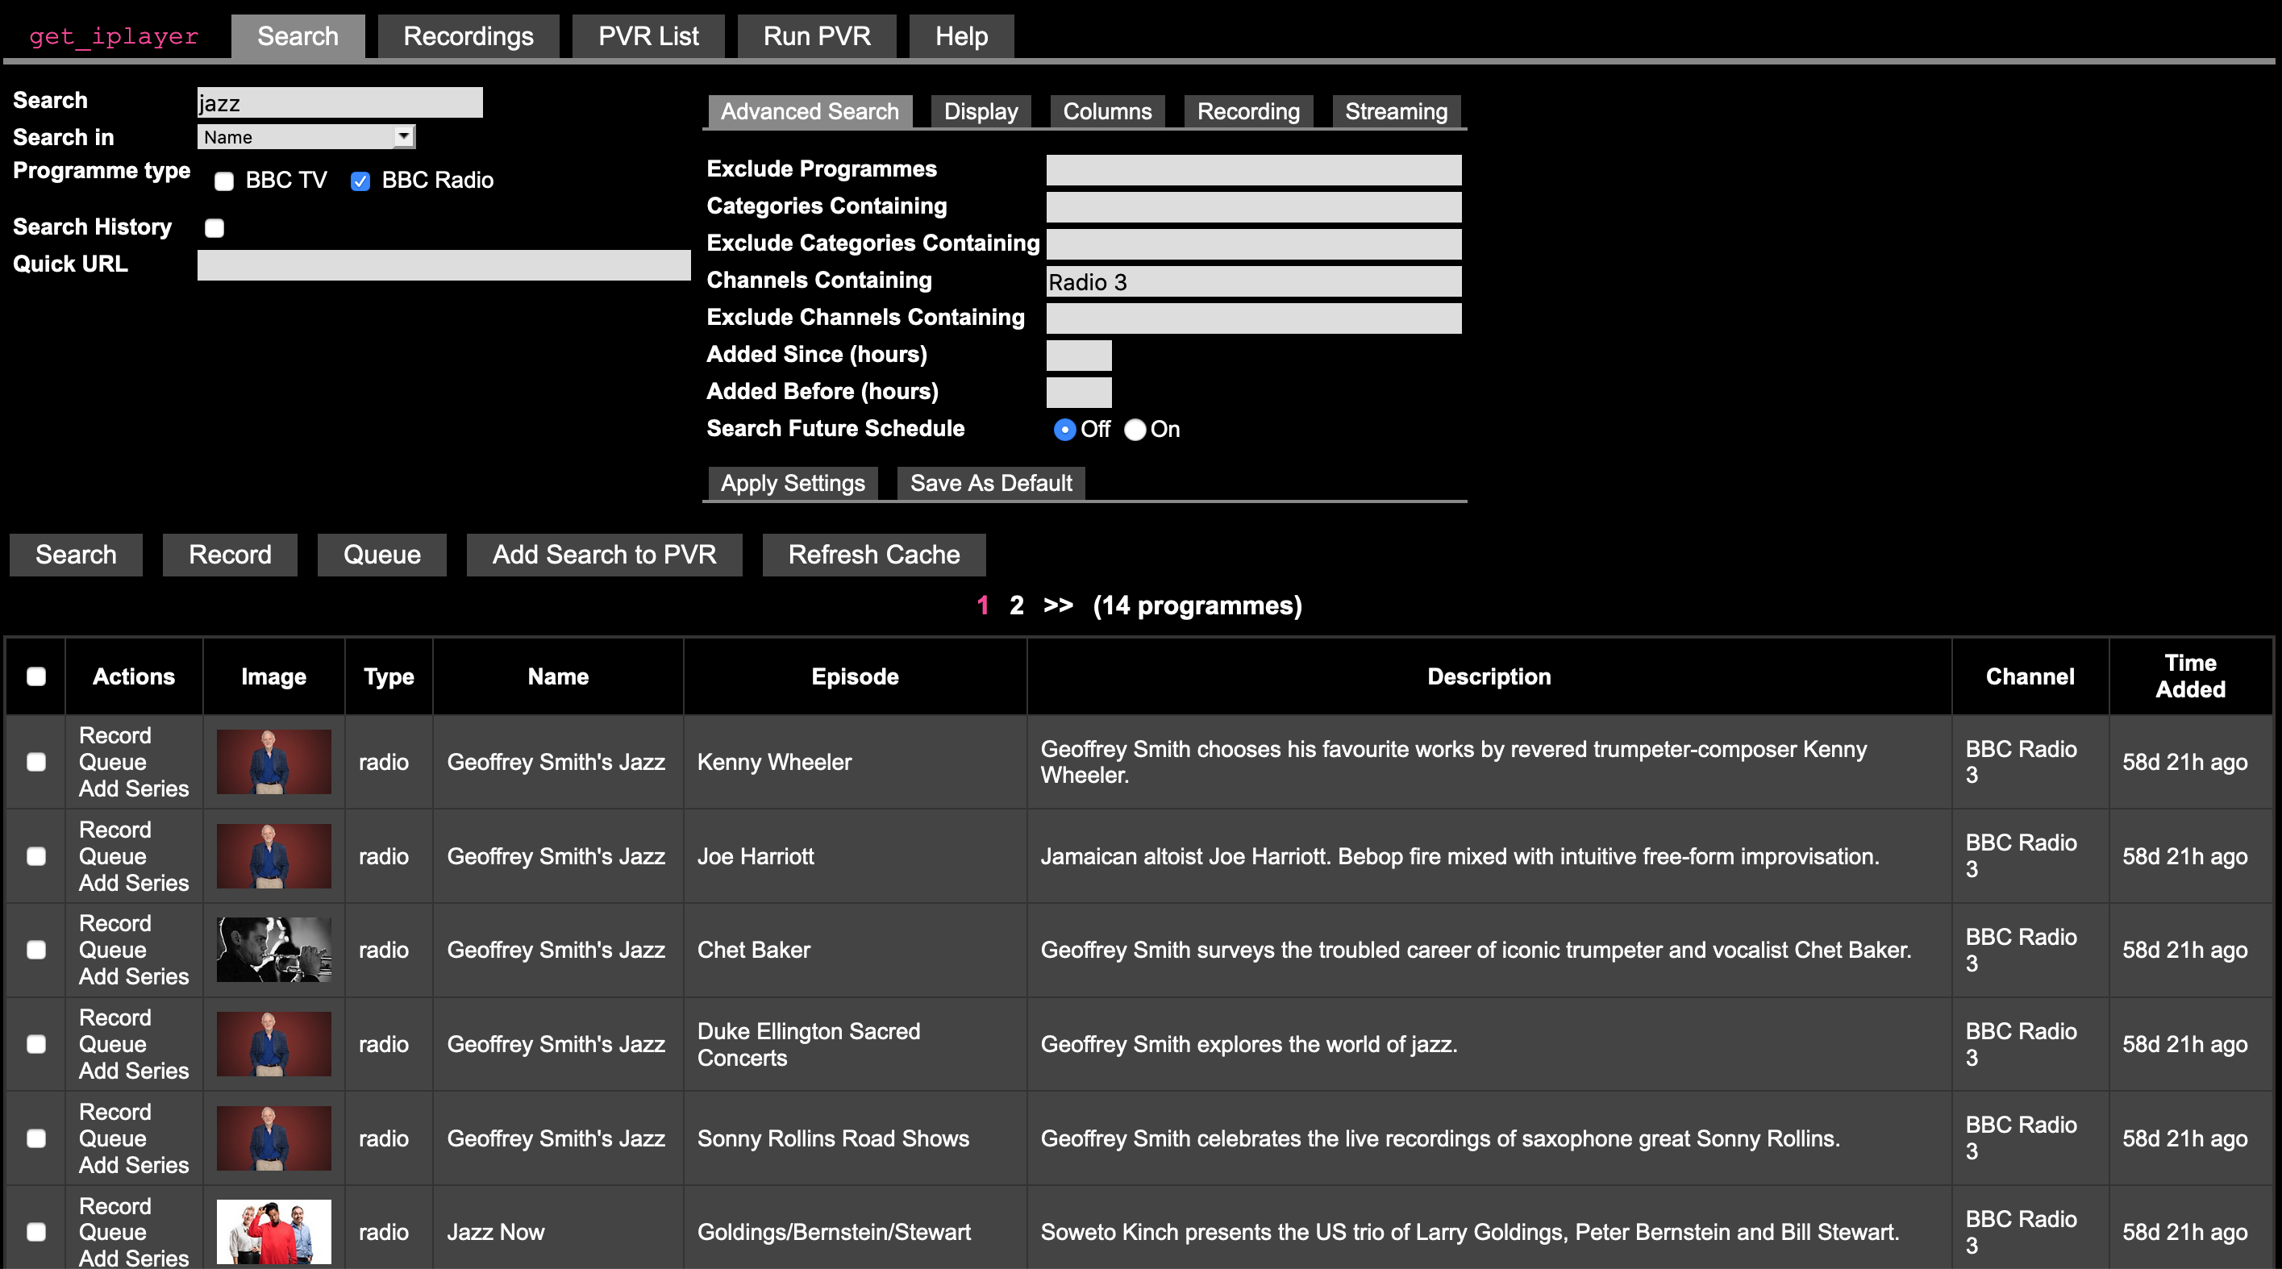Screen dimensions: 2282x1269
Task: Go to results page 2
Action: [1016, 605]
